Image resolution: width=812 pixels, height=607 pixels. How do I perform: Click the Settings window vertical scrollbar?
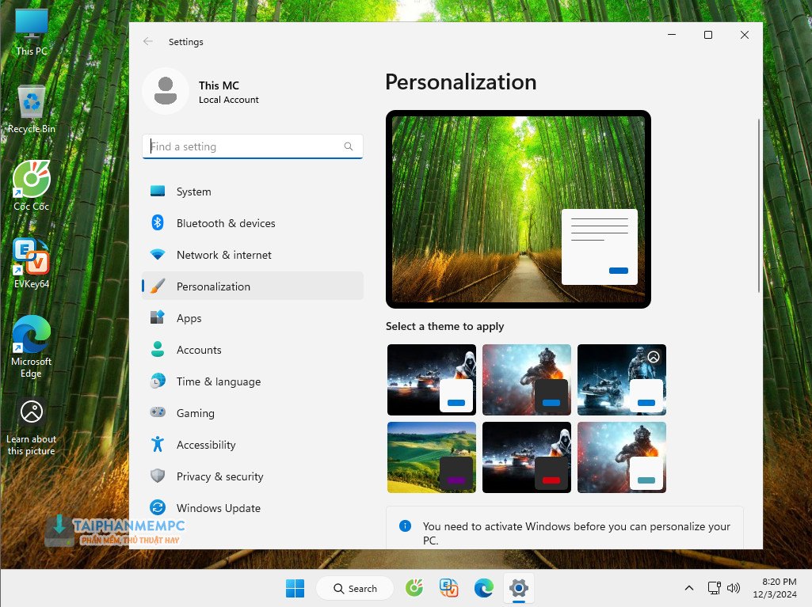click(759, 206)
